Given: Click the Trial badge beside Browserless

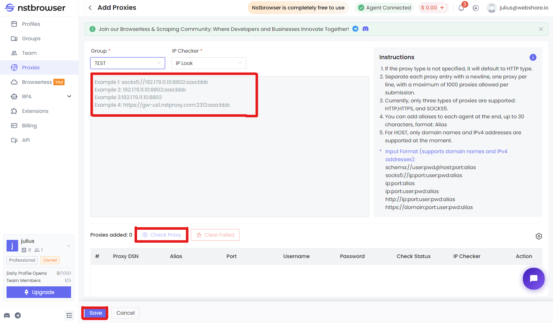Looking at the screenshot, I should coord(59,82).
